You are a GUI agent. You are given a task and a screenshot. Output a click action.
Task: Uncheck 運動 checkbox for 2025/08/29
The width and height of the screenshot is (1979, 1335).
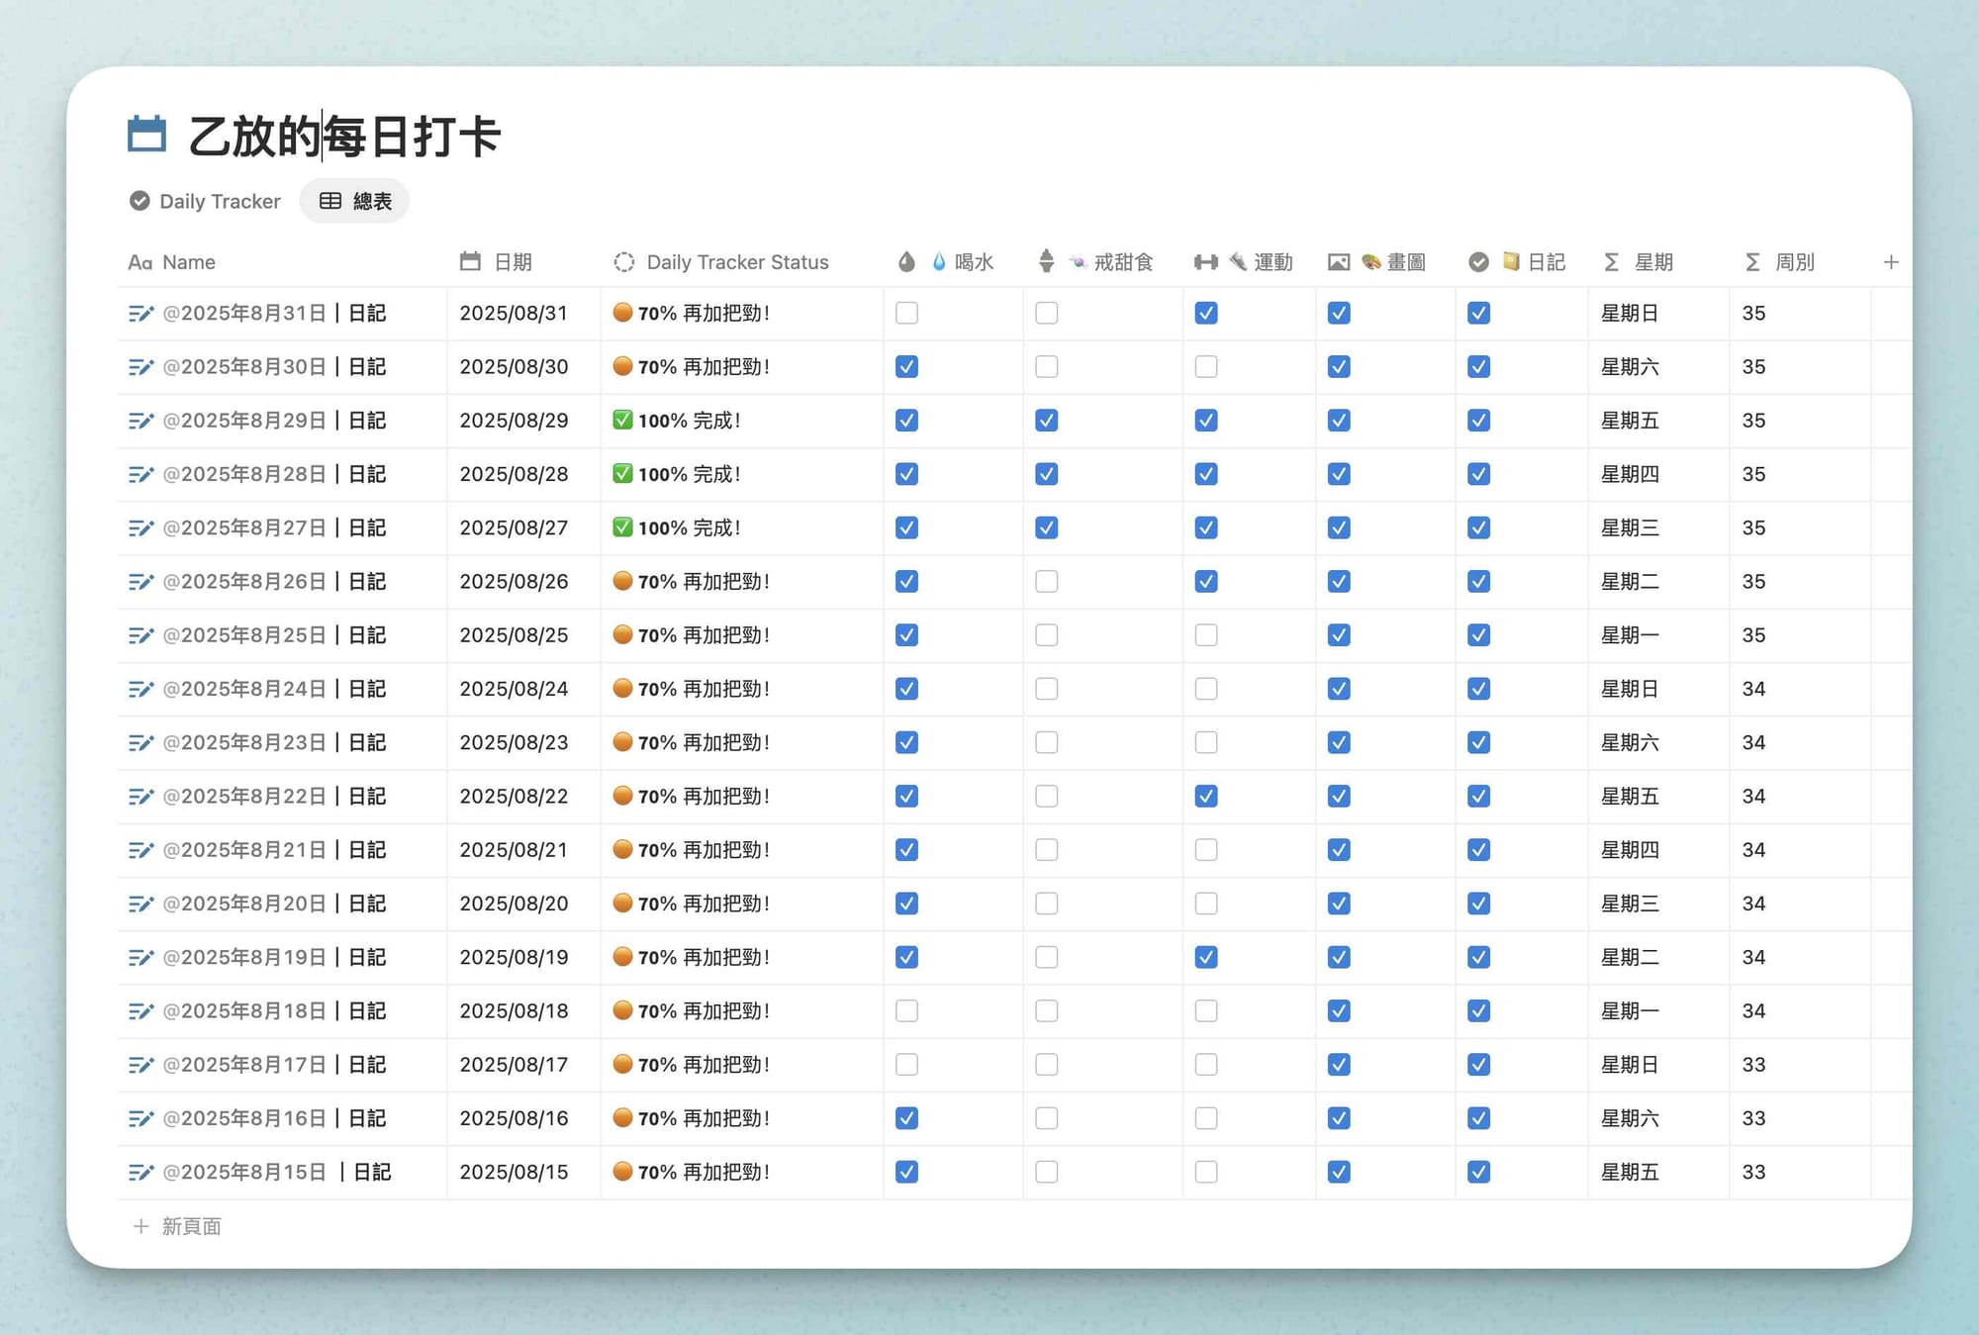[x=1205, y=421]
